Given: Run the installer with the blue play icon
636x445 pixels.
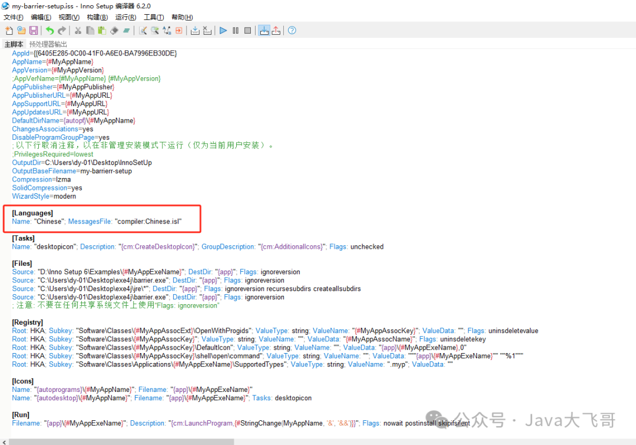Looking at the screenshot, I should [223, 31].
